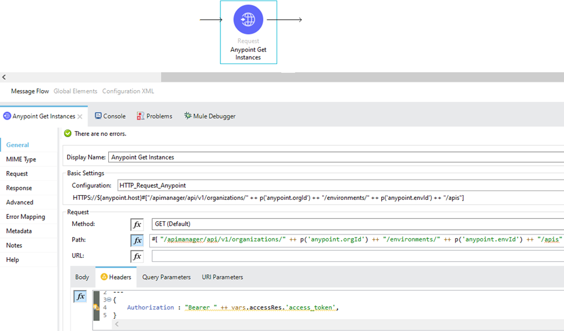Open the Message Flow view
This screenshot has width=564, height=331.
coord(30,91)
